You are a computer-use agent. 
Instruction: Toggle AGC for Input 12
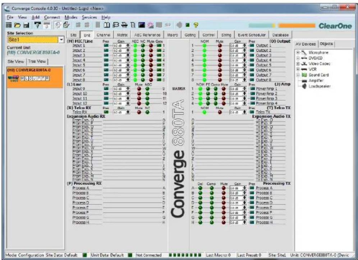tap(147, 103)
